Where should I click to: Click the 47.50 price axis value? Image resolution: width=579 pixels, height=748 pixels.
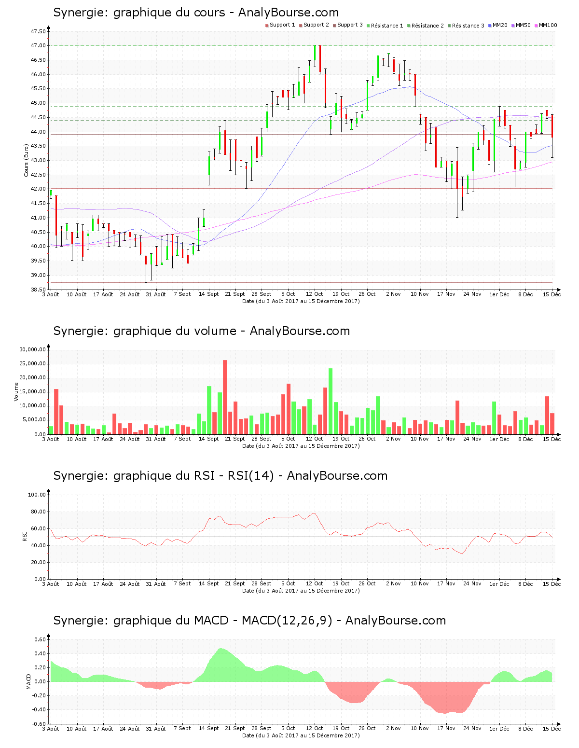point(38,31)
